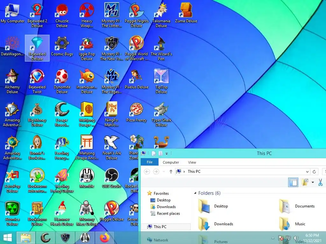Launch Pizza Frenzy shortcut
Image resolution: width=326 pixels, height=244 pixels.
136,112
